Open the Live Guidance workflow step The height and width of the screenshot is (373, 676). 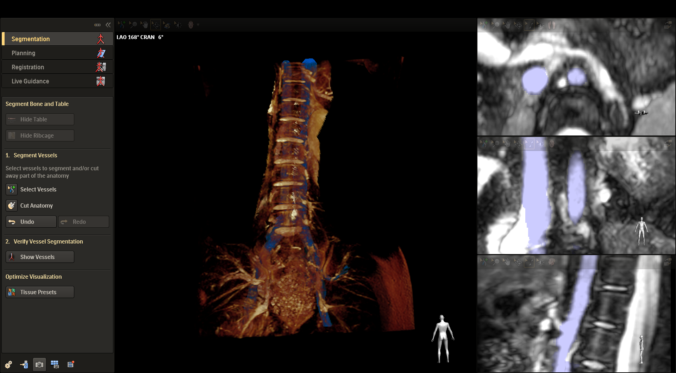[x=57, y=81]
